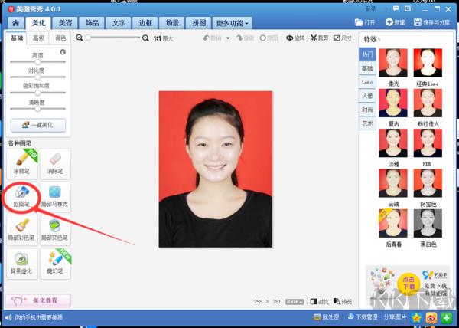Switch to the 场景 tab
Screen dimensions: 459x328
pos(172,23)
